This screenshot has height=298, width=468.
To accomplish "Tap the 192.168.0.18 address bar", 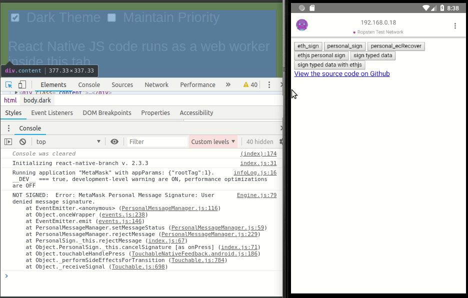I will coord(378,22).
